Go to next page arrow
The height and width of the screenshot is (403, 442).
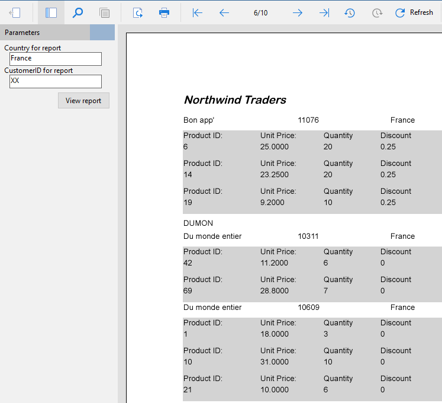(298, 12)
